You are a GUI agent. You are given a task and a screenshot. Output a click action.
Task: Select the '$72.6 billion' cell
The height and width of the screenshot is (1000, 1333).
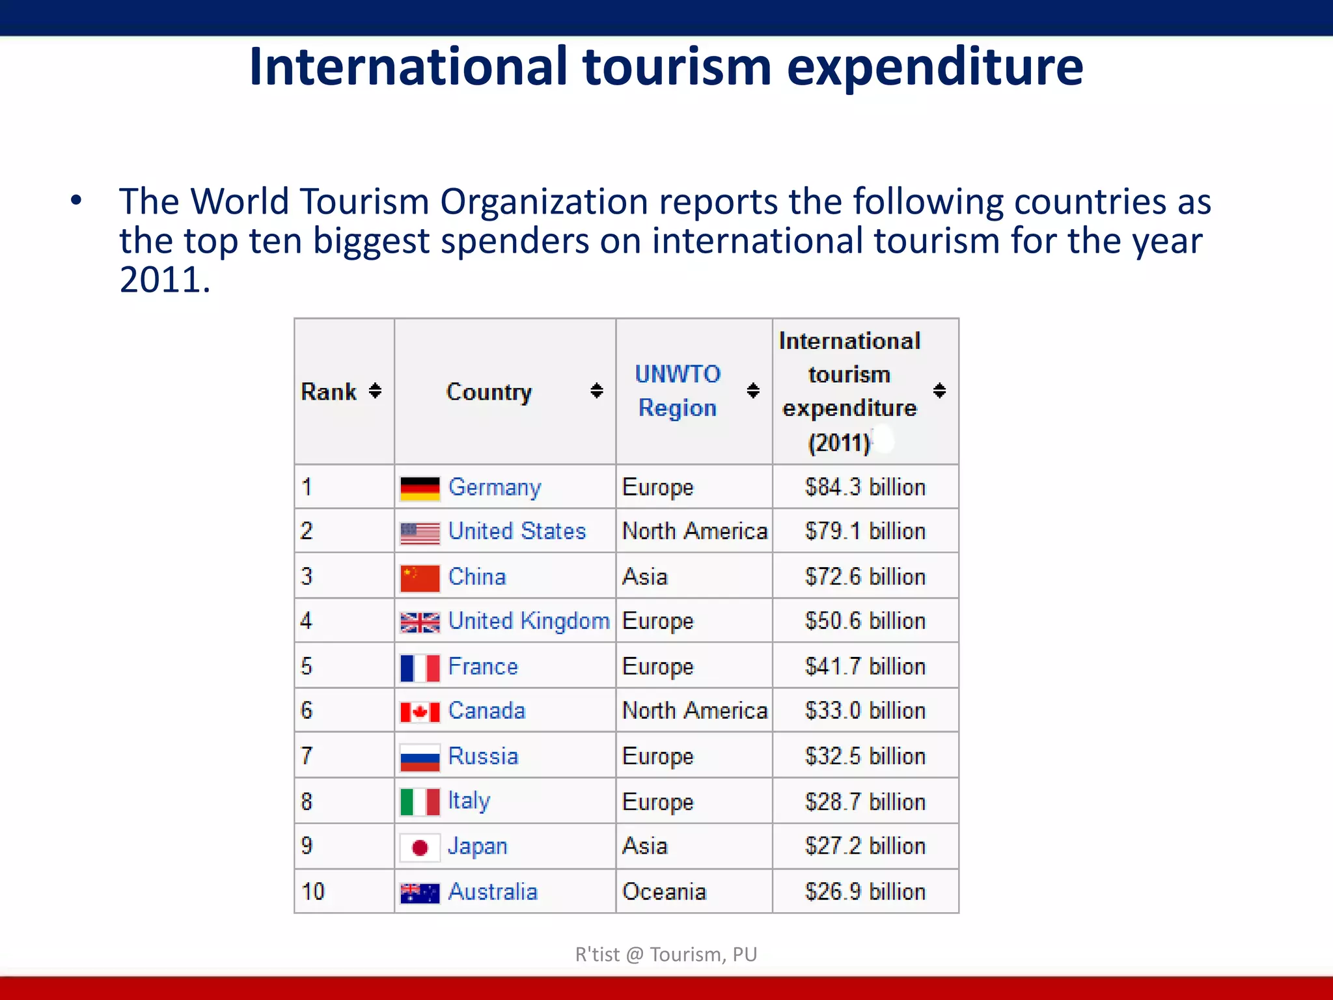tap(865, 576)
